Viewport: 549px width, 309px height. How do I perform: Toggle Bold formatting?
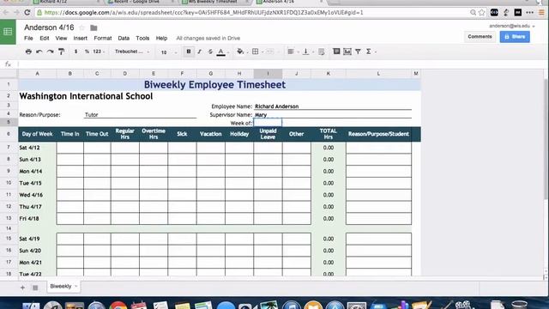point(189,51)
